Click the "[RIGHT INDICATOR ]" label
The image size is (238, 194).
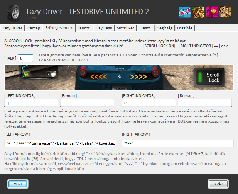[139, 95]
